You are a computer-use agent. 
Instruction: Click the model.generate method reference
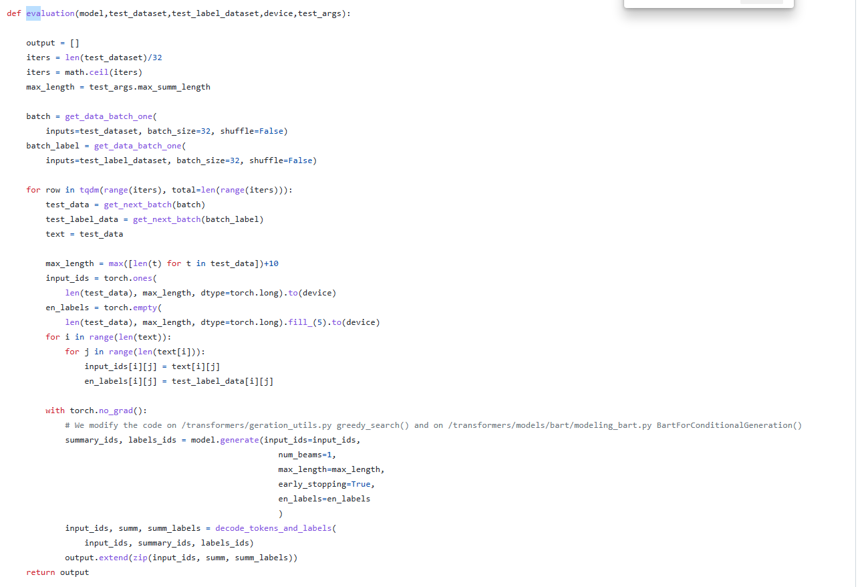click(239, 439)
